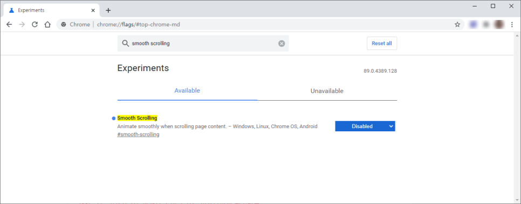
Task: Click the Experiments page heading
Action: pyautogui.click(x=143, y=68)
